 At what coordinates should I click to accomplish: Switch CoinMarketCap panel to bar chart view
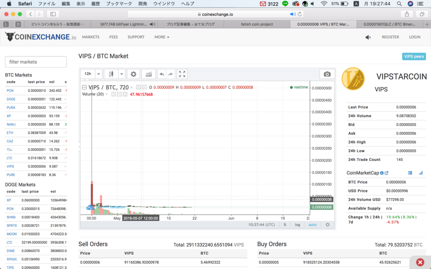(x=421, y=173)
